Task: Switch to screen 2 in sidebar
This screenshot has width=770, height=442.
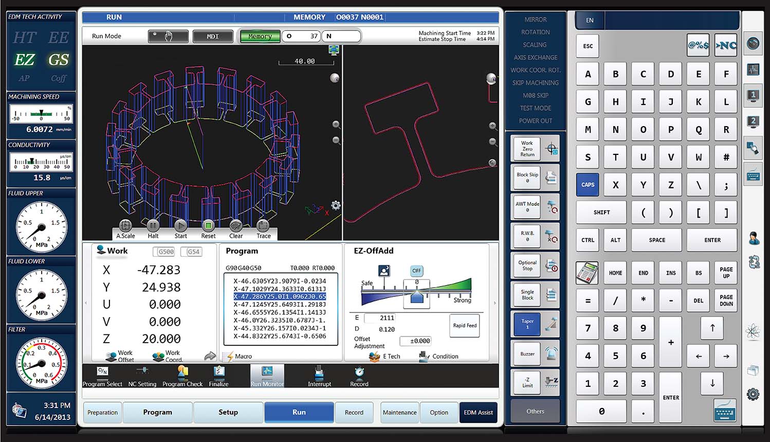Action: pos(753,122)
